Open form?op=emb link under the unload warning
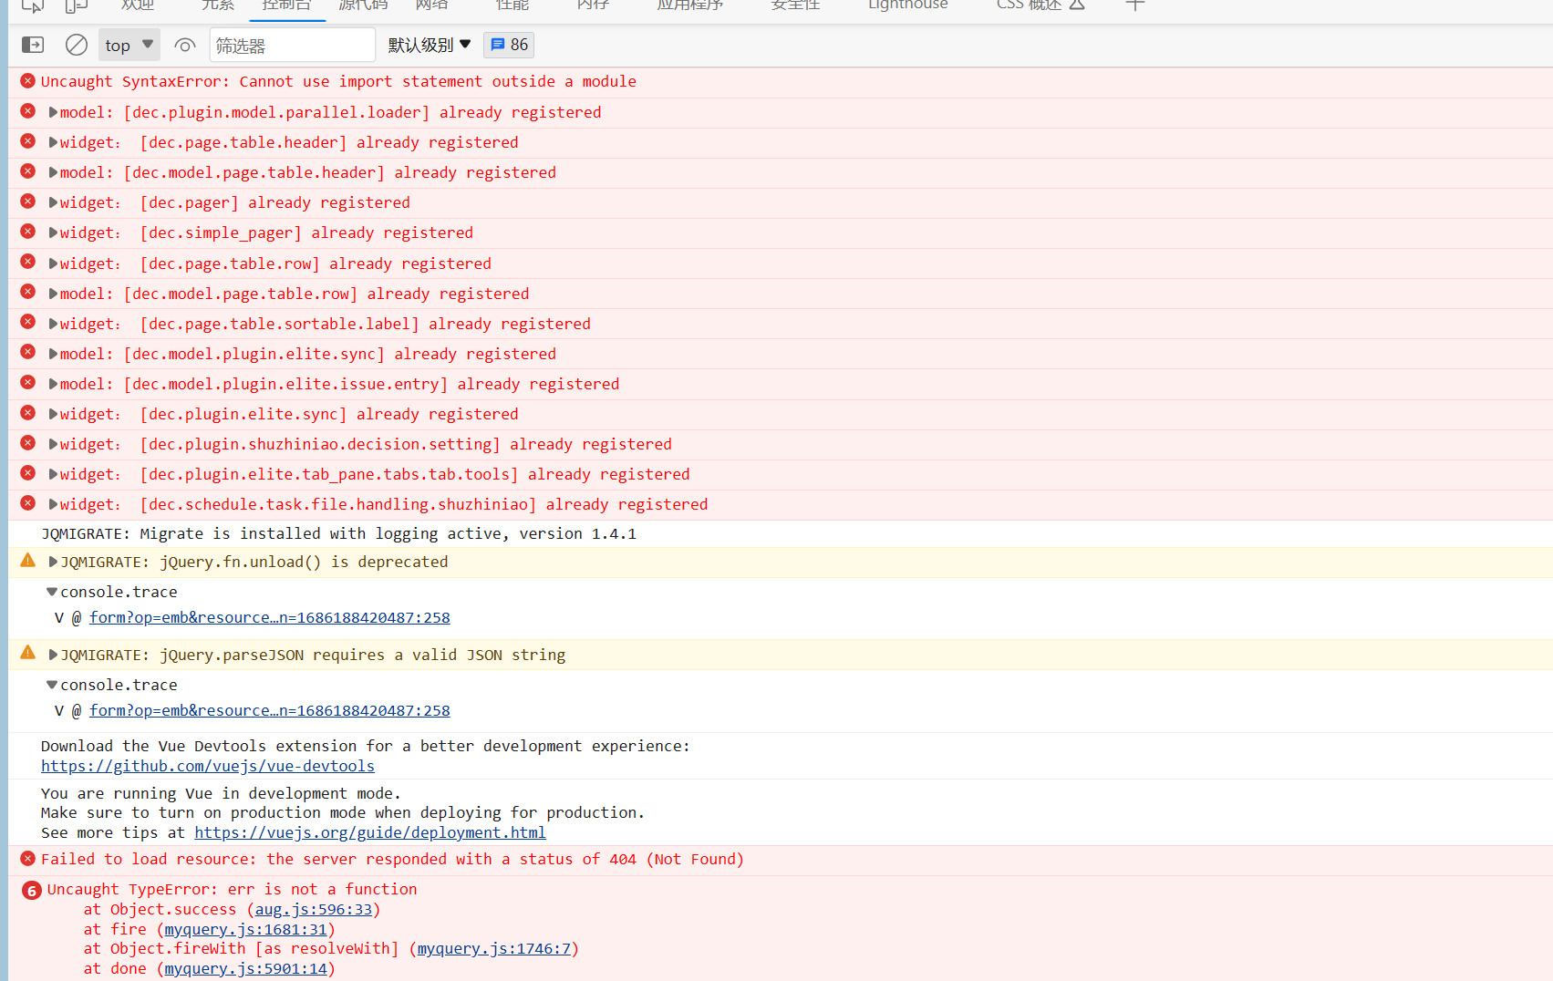The width and height of the screenshot is (1553, 981). (270, 617)
